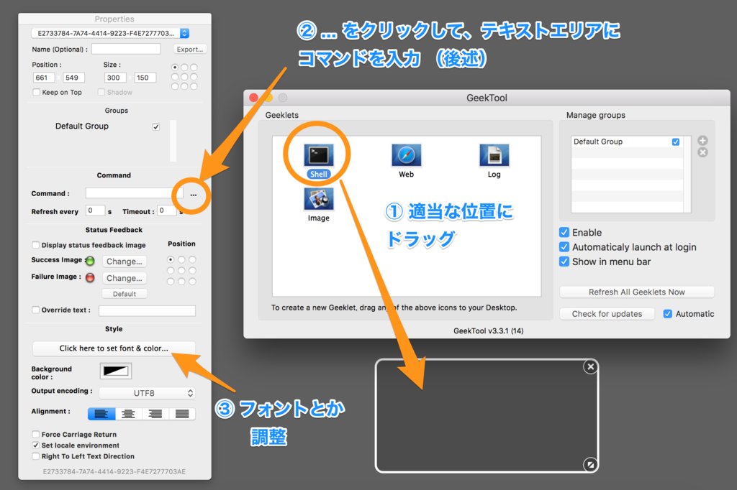The image size is (737, 490).
Task: Click the geeklet resize handle icon
Action: (590, 465)
